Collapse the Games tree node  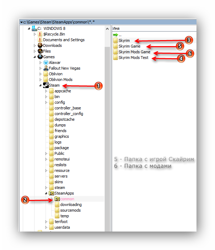35,57
